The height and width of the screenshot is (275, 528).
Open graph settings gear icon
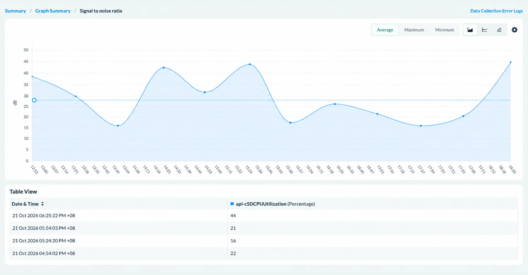514,30
